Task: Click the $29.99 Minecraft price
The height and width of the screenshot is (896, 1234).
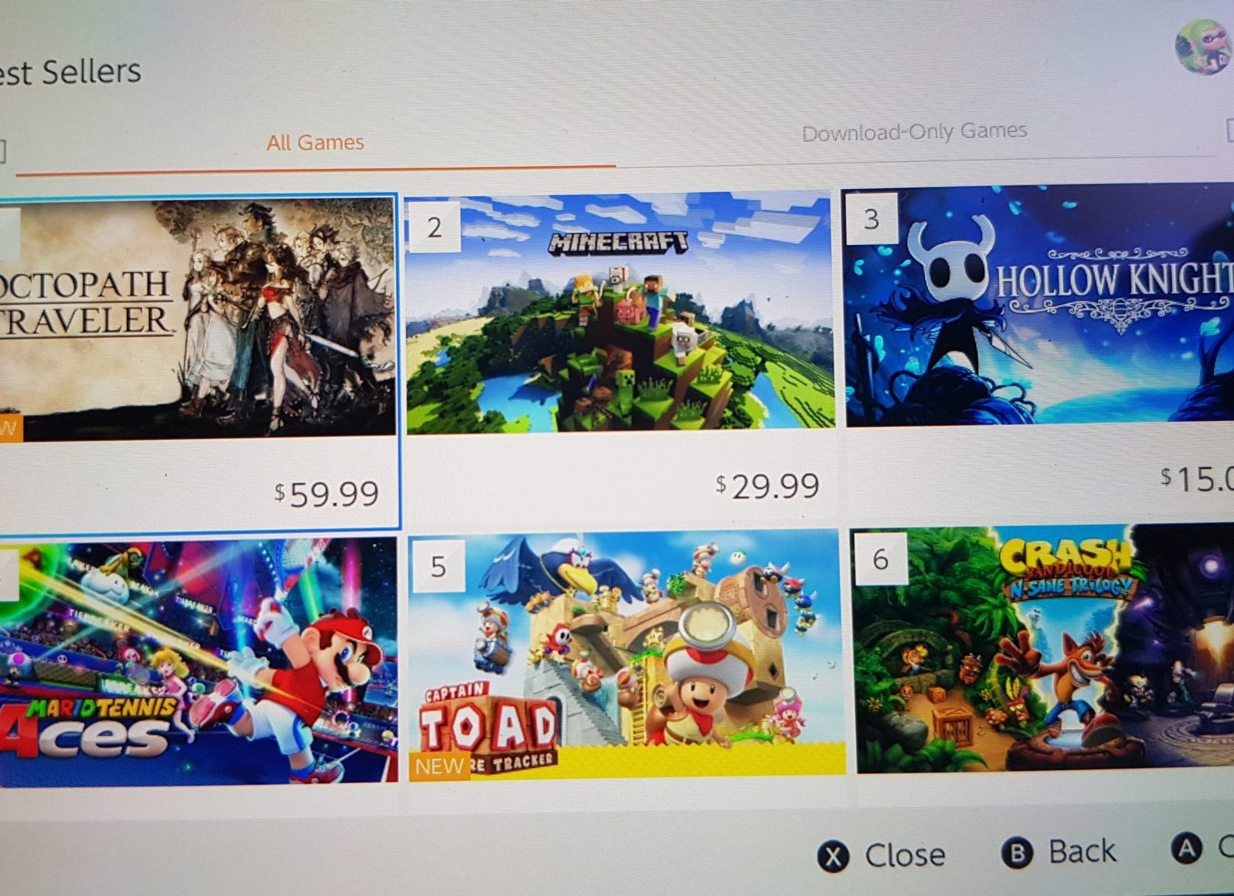Action: [768, 485]
